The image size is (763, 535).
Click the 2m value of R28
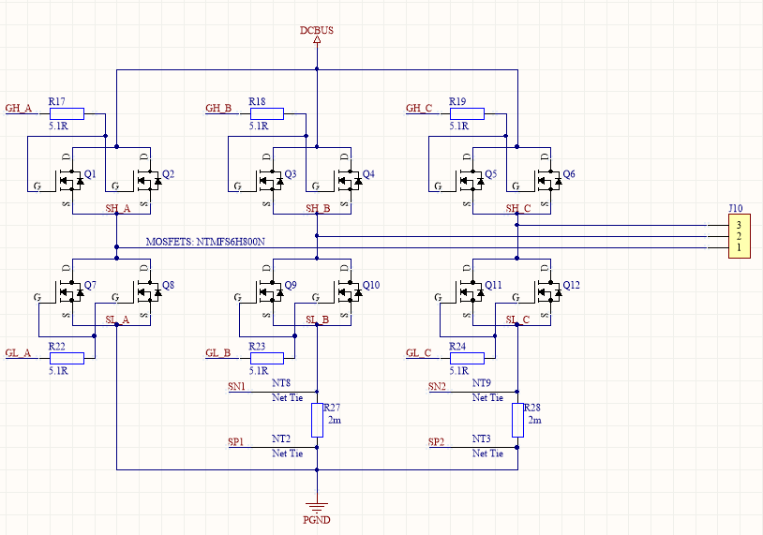point(535,420)
